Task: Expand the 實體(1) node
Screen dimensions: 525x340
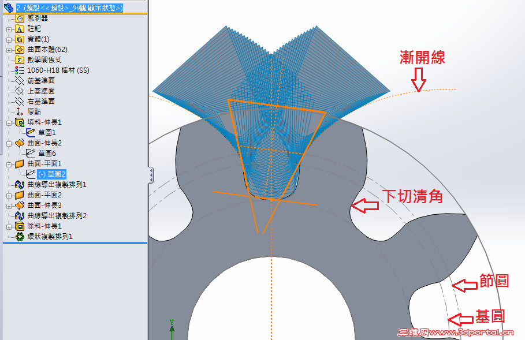Action: tap(9, 40)
